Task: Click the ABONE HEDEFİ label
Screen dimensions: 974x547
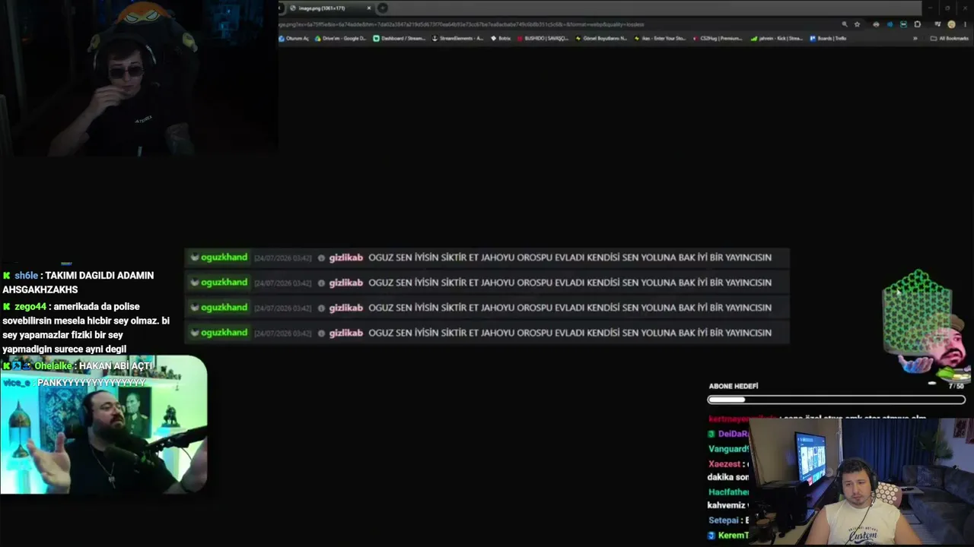Action: [734, 386]
